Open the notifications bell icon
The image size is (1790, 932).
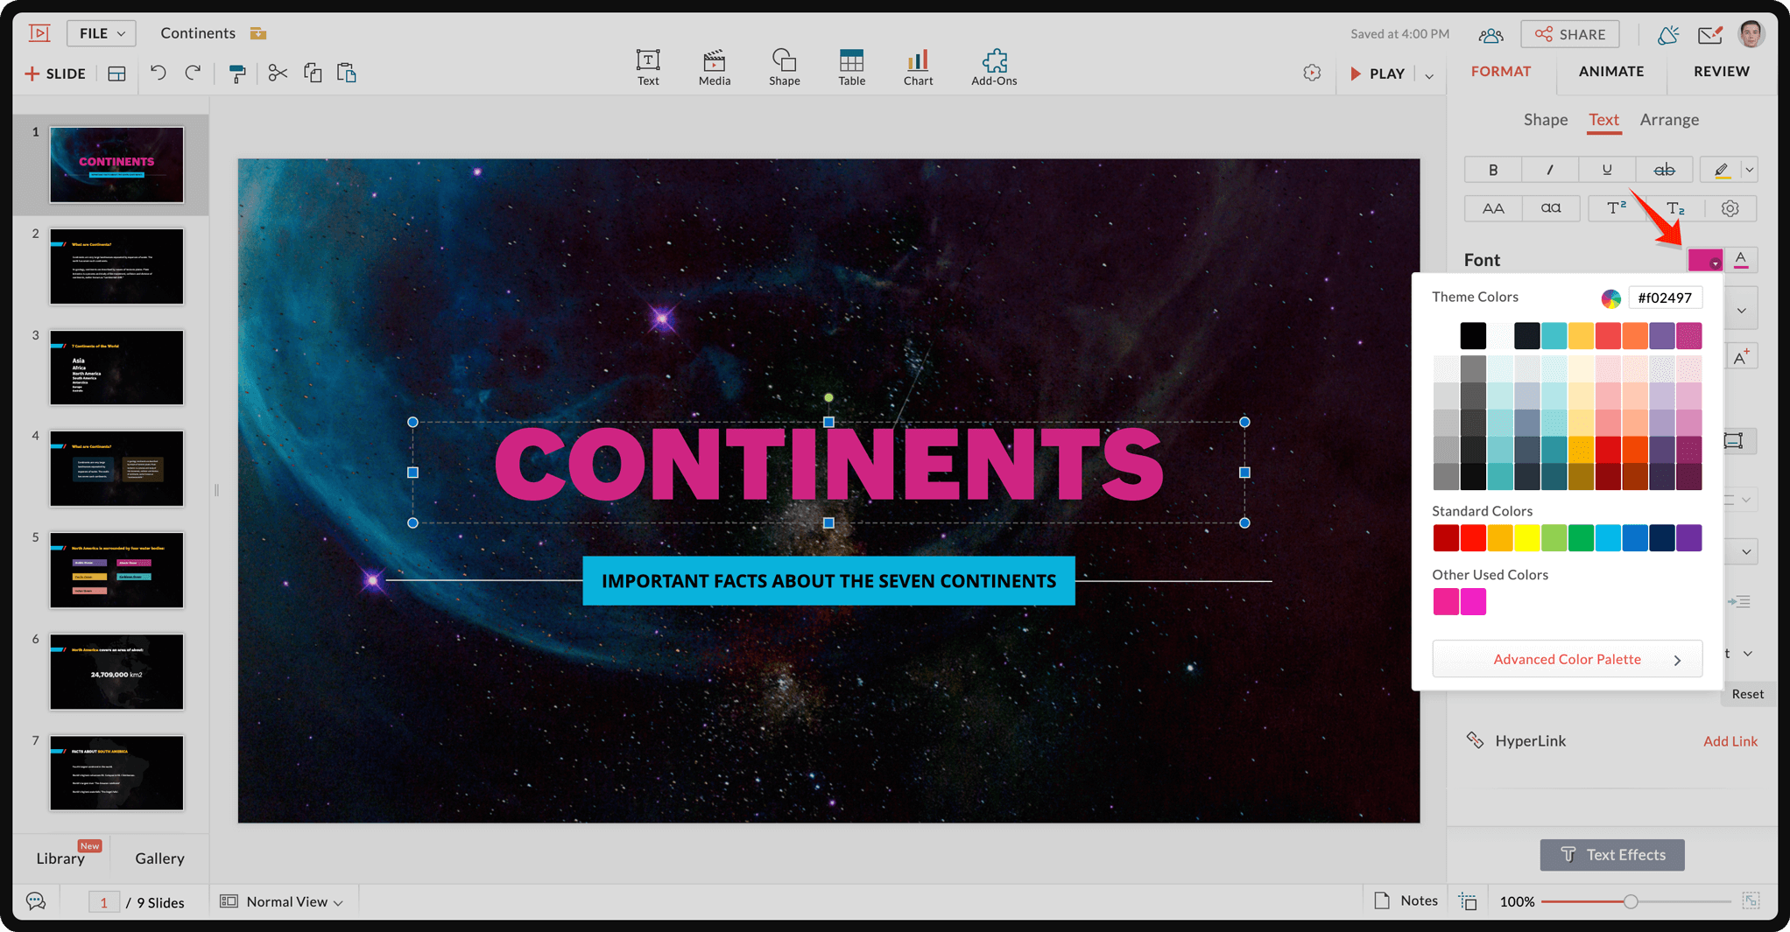(x=1667, y=34)
